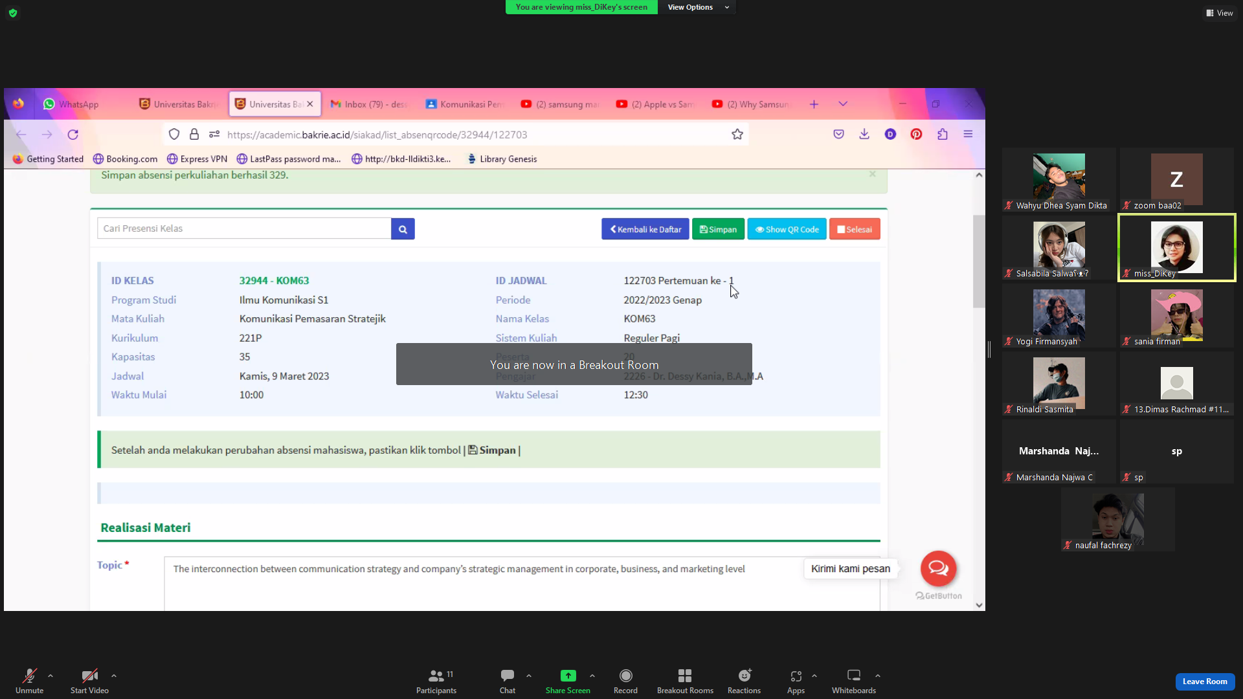Start recording with Record button

(x=625, y=680)
